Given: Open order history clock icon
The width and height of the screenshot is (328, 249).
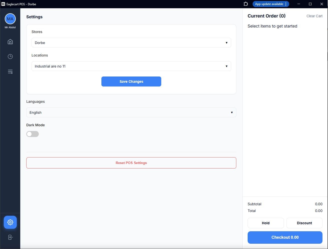Looking at the screenshot, I should coord(10,56).
